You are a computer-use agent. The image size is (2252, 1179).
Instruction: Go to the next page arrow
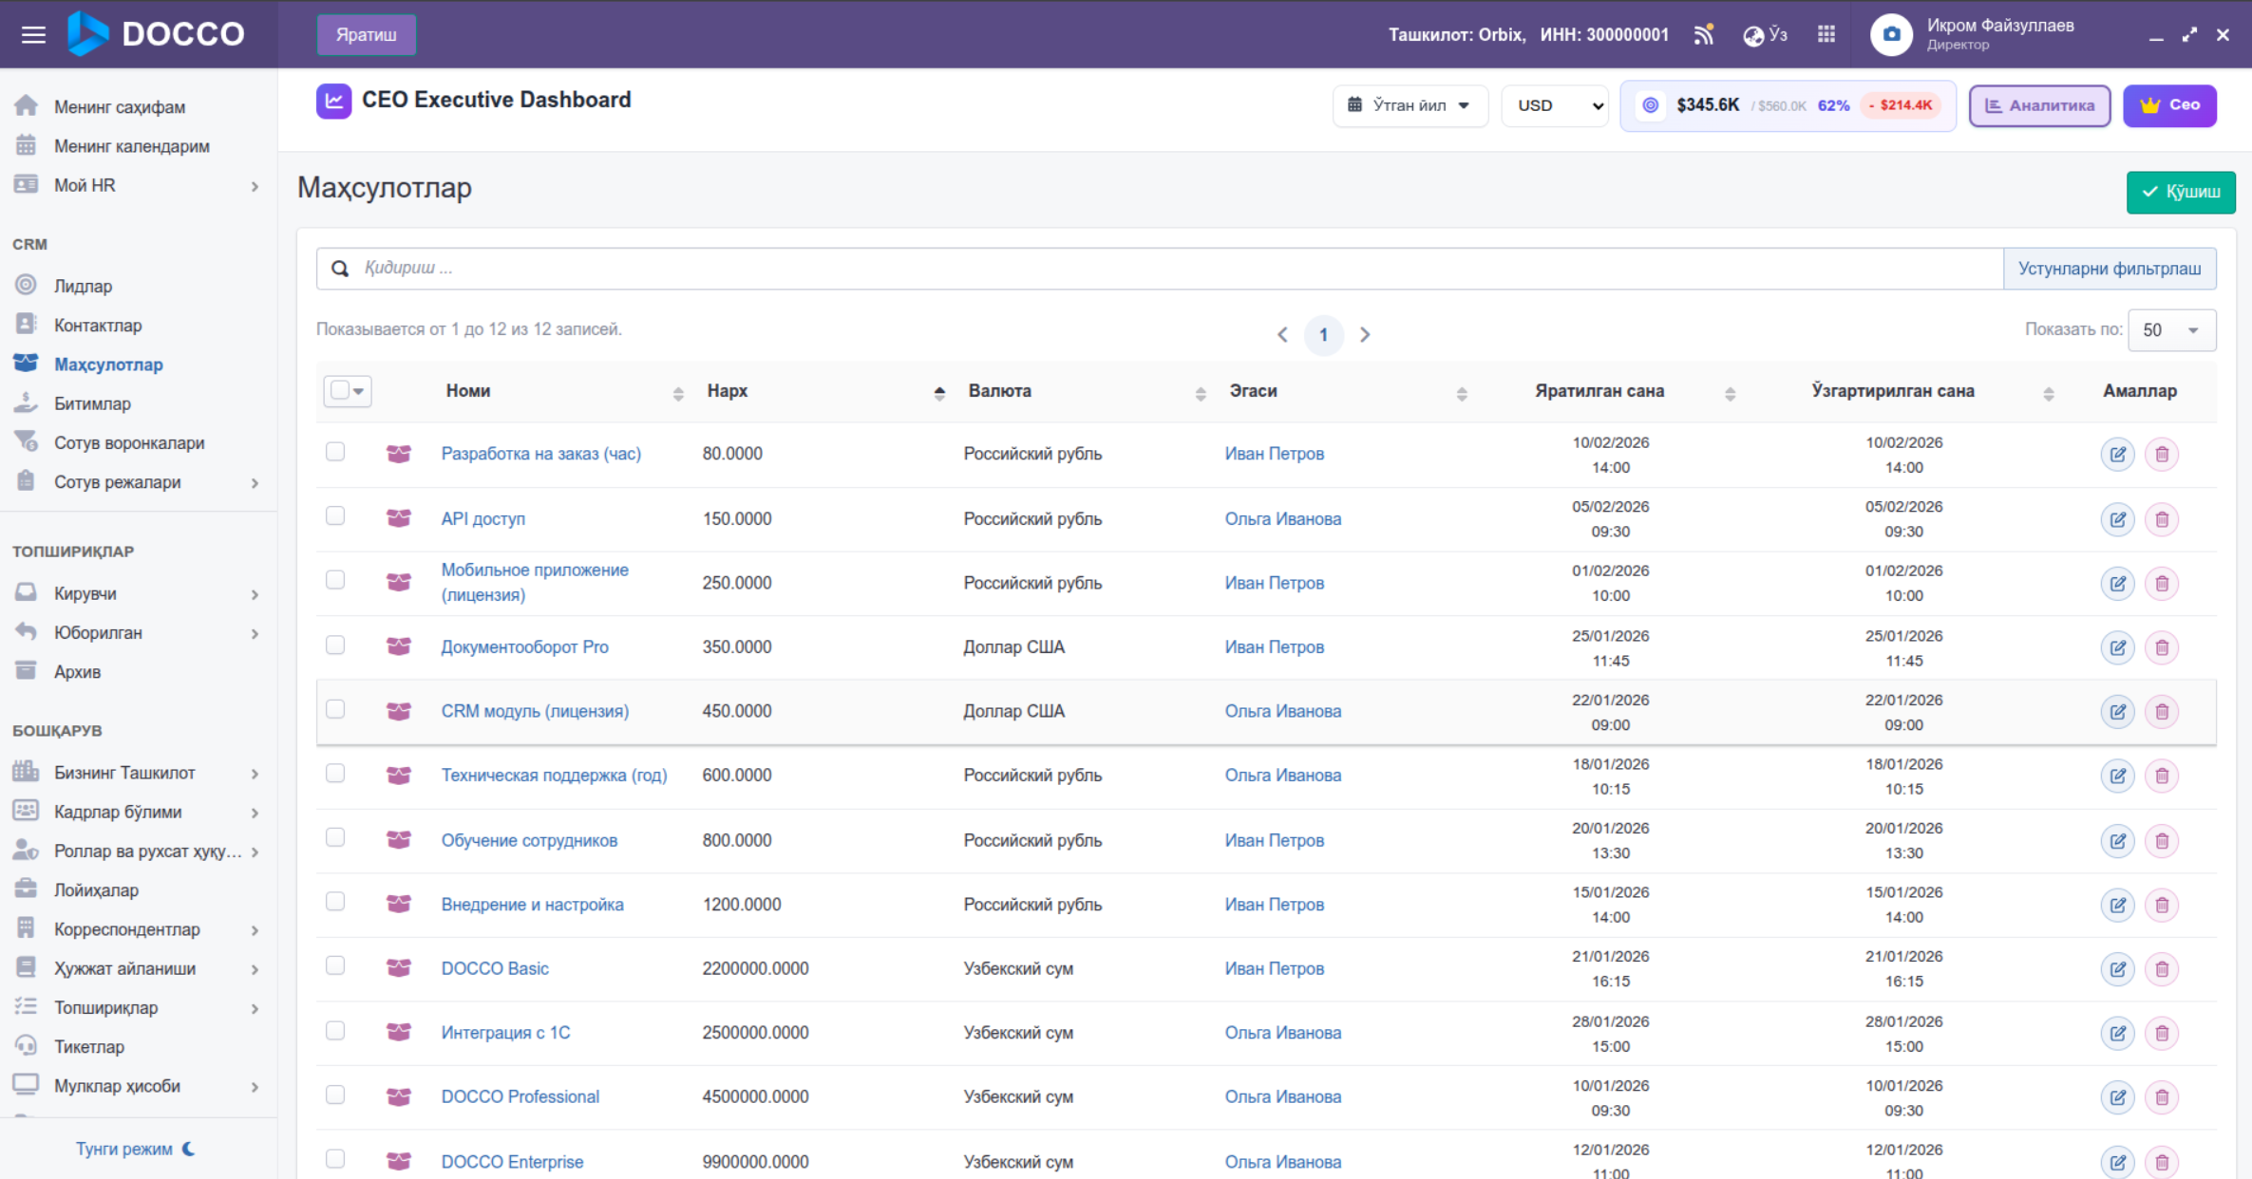pos(1365,334)
